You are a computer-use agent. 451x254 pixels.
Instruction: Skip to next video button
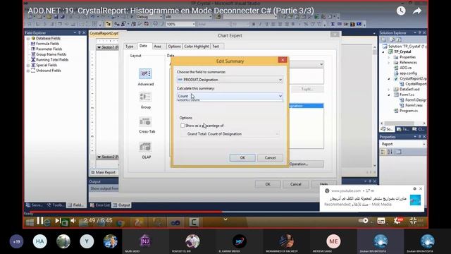coord(58,221)
